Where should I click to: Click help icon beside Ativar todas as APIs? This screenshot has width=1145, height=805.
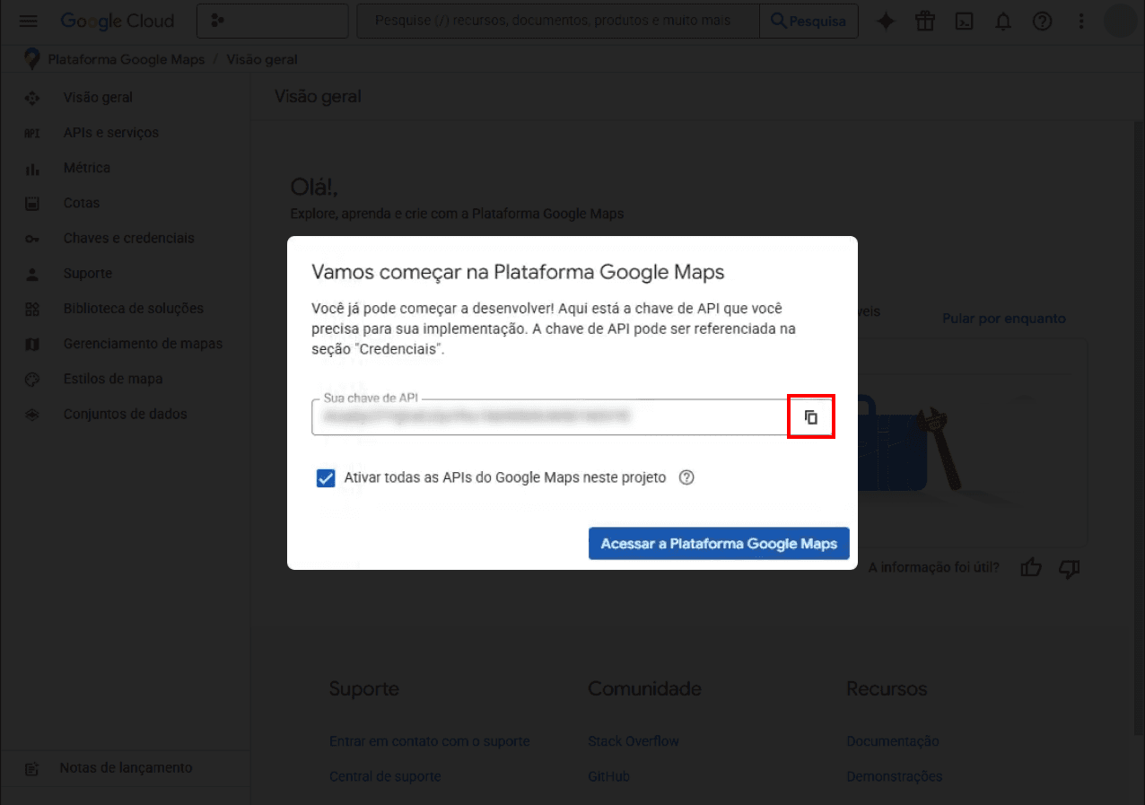[x=686, y=477]
